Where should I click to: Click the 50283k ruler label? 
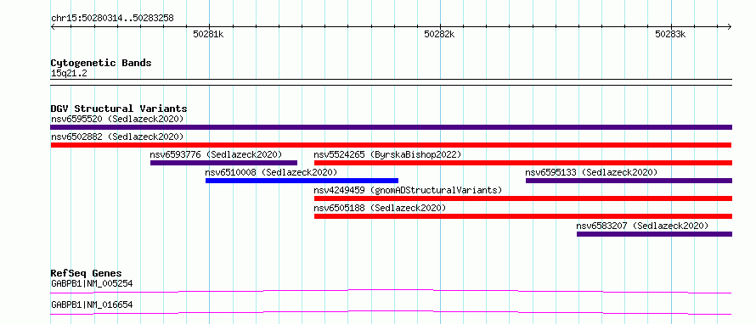(670, 34)
